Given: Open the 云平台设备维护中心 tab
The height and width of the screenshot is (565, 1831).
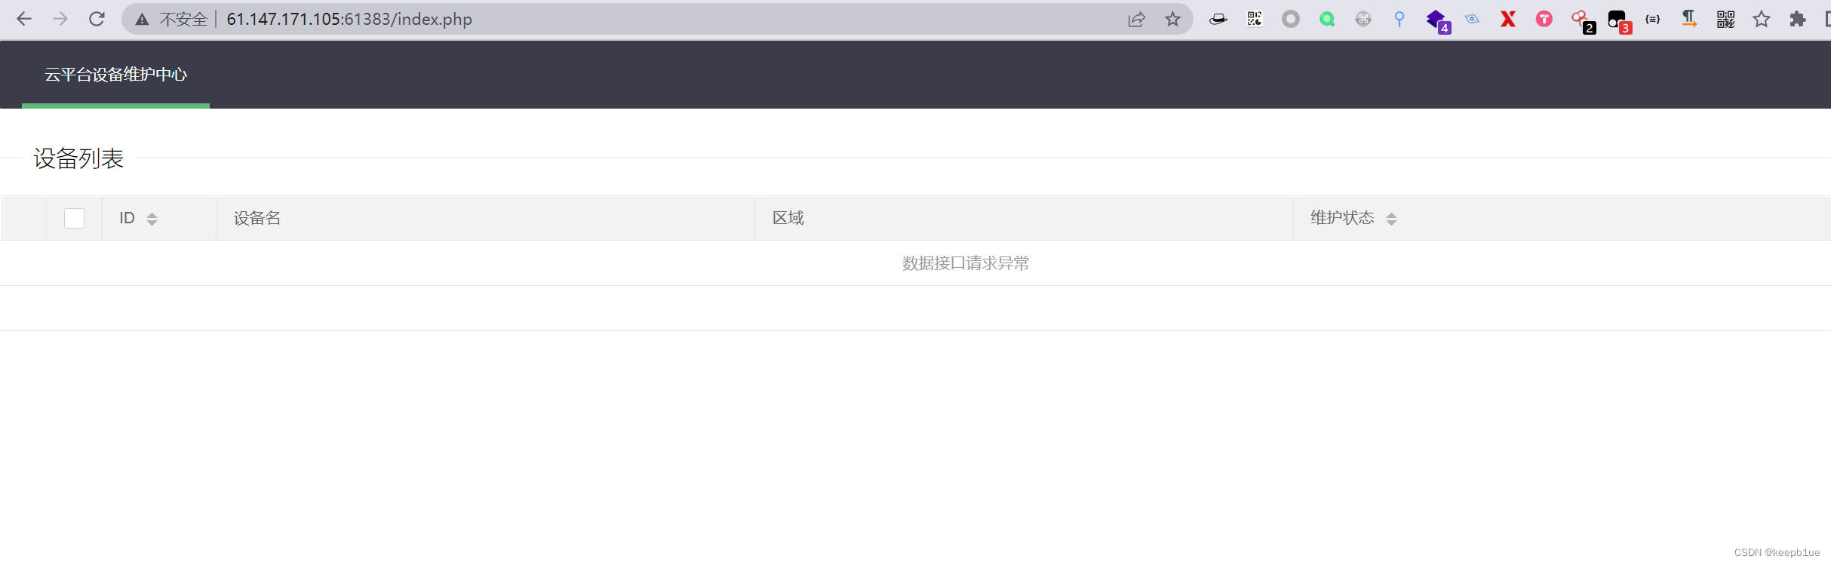Looking at the screenshot, I should (x=115, y=74).
